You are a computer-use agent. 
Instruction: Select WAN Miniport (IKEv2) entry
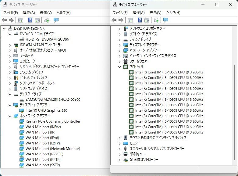pos(43,127)
